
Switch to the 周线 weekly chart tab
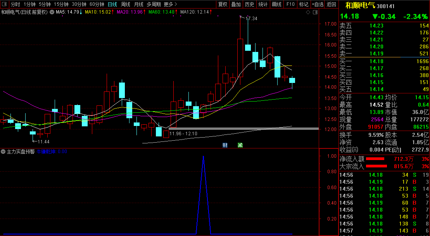(126, 4)
